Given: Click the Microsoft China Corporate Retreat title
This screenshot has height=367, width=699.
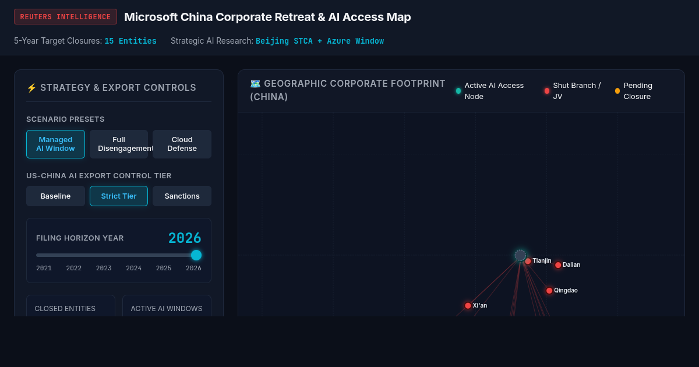Looking at the screenshot, I should click(267, 17).
